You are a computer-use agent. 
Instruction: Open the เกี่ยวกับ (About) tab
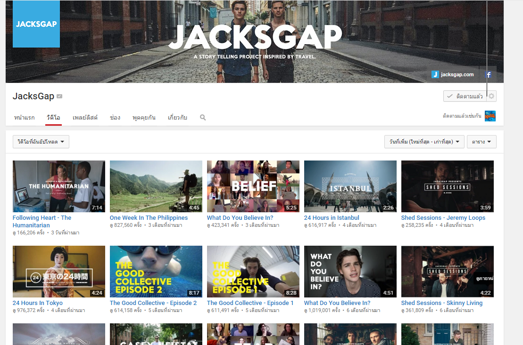pyautogui.click(x=177, y=118)
